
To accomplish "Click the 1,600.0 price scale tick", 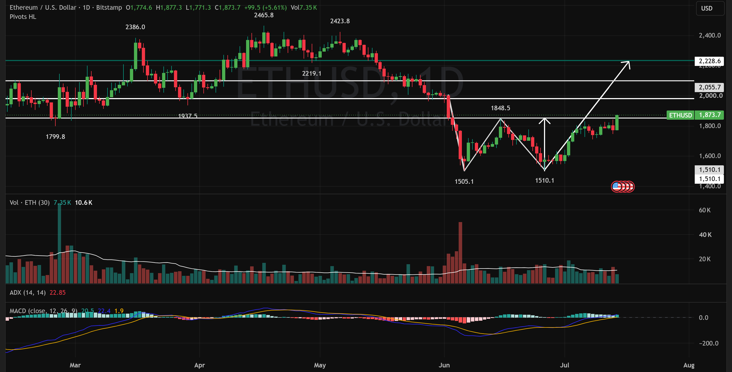I will [710, 156].
